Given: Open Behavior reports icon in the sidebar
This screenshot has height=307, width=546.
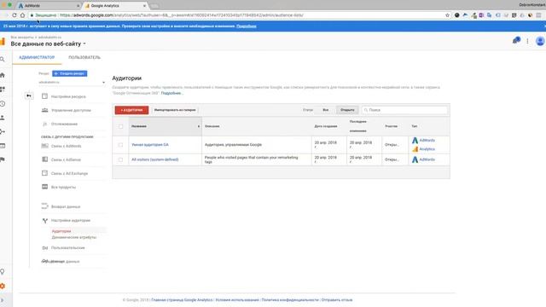Looking at the screenshot, I should pyautogui.click(x=3, y=146).
